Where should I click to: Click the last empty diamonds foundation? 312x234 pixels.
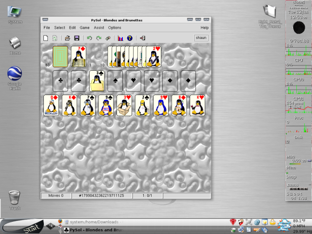point(188,81)
